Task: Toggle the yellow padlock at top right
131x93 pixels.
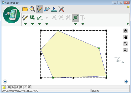Action: 128,6
